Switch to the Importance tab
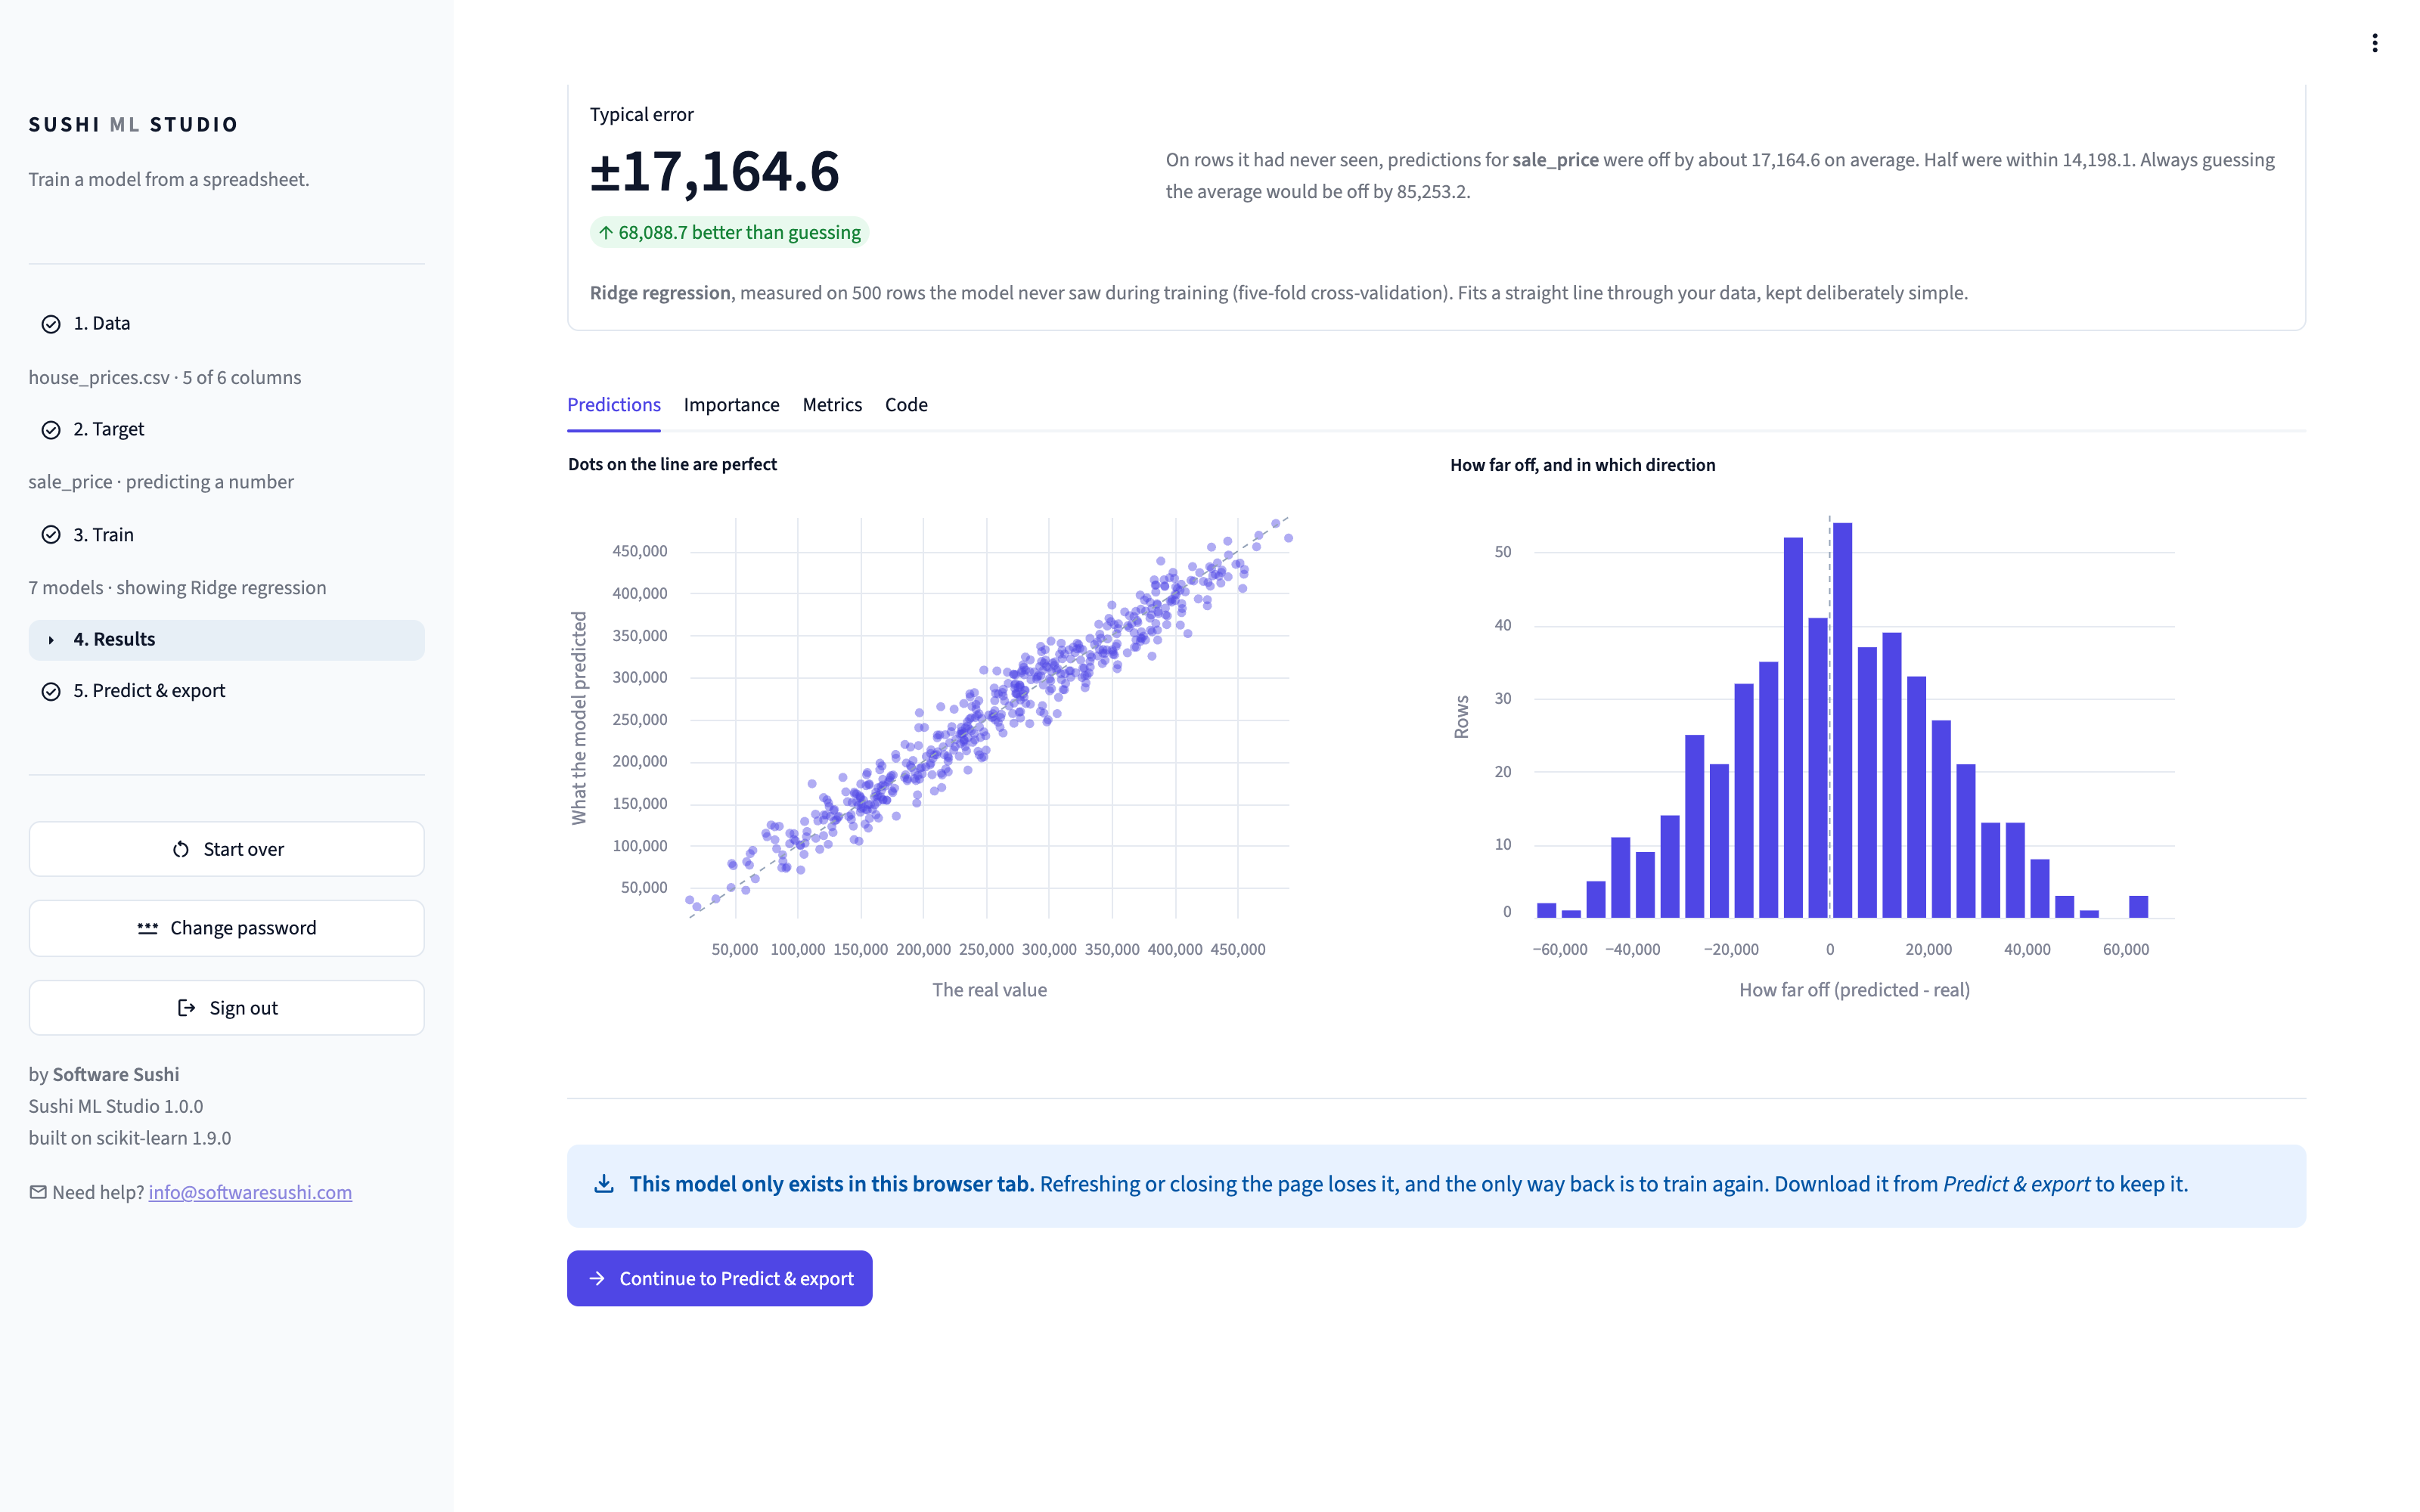This screenshot has width=2420, height=1512. [731, 405]
